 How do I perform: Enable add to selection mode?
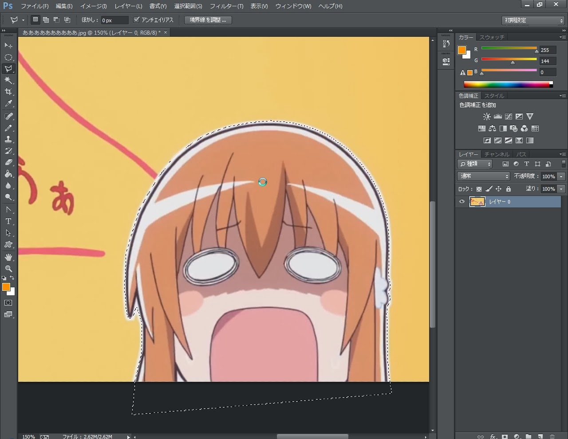pyautogui.click(x=46, y=20)
